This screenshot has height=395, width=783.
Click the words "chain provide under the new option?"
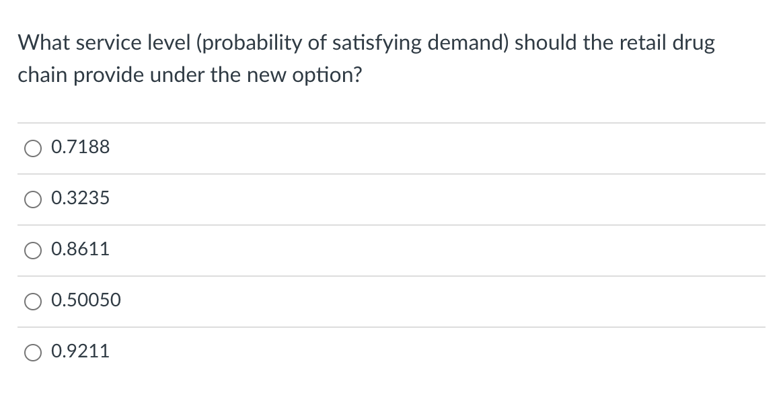click(x=189, y=74)
